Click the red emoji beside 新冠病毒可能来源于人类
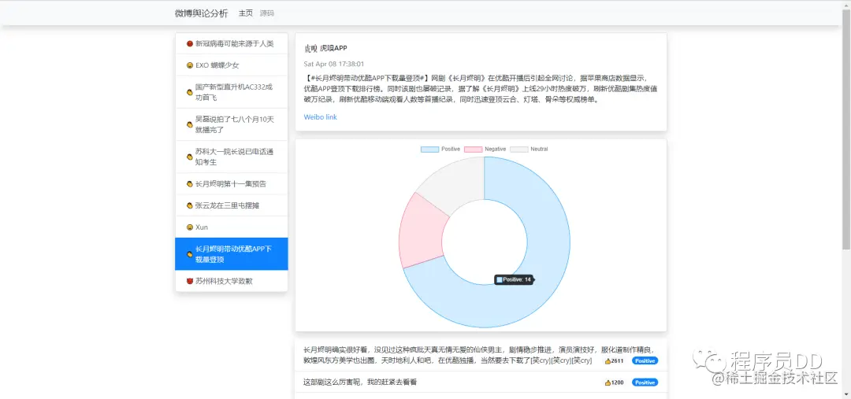 189,43
